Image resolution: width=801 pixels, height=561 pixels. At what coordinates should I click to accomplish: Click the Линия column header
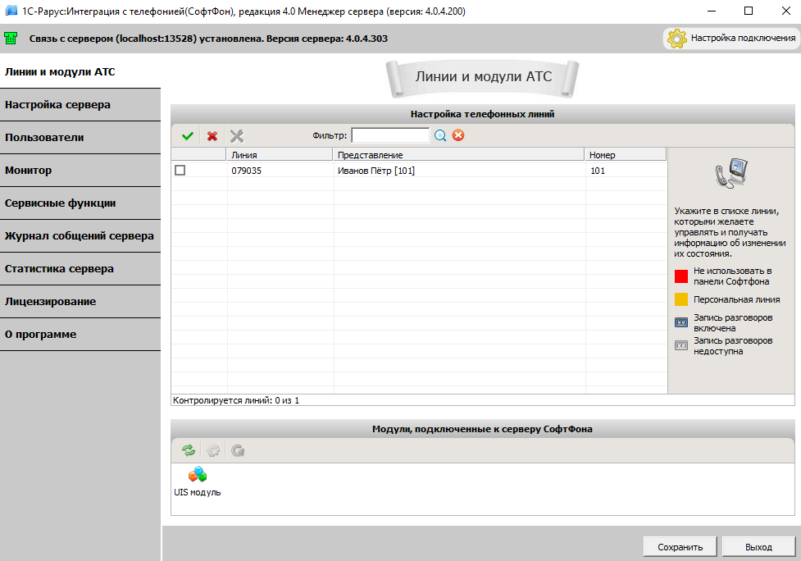280,155
